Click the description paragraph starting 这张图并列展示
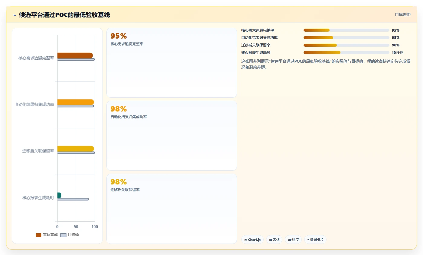 [x=326, y=64]
